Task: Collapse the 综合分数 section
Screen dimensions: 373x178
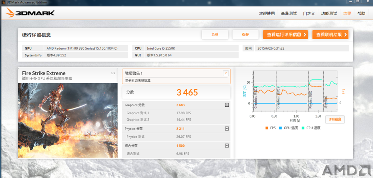Action: tap(227, 146)
